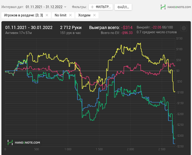Expand the date interval dropdown arrow

[x=65, y=7]
